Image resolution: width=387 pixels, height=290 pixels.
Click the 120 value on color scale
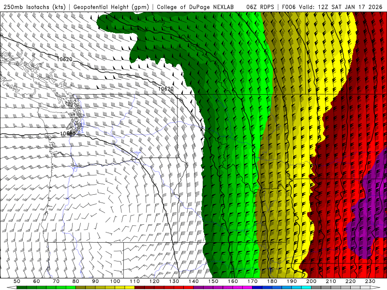click(154, 281)
